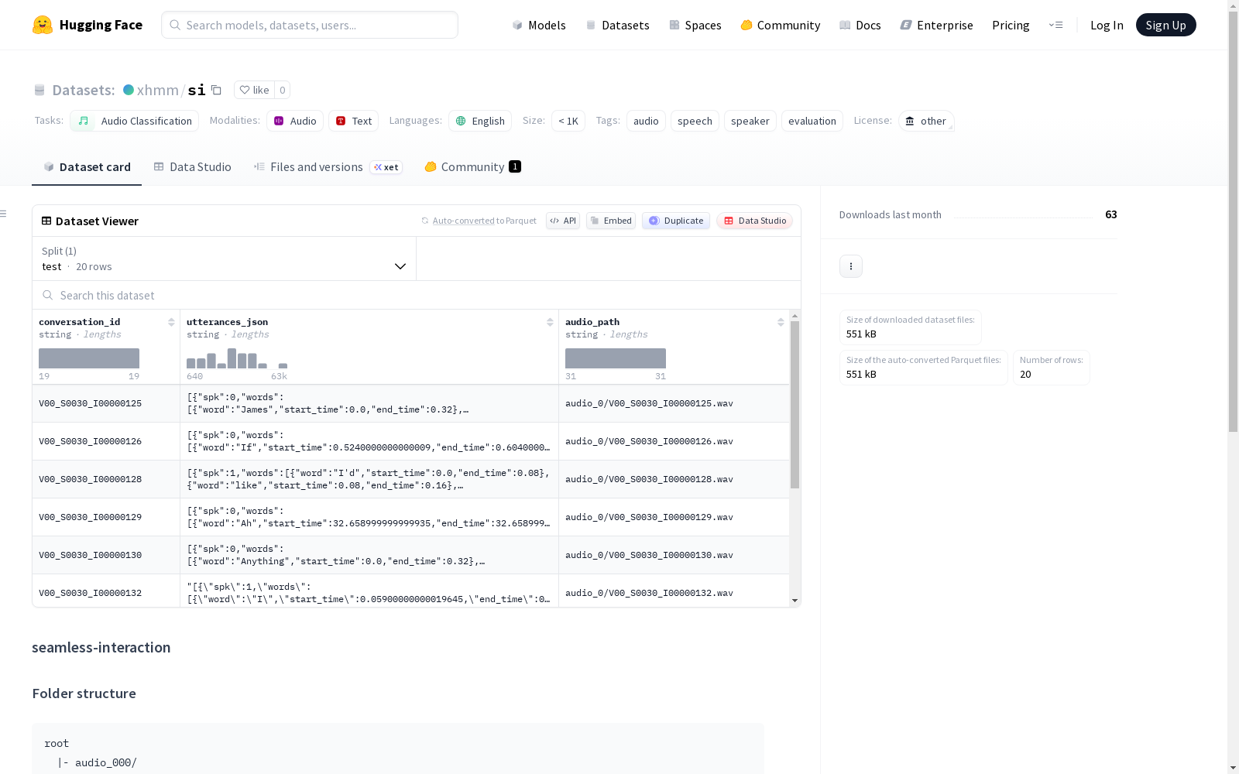The image size is (1239, 774).
Task: Click the speaker tag
Action: pos(750,121)
